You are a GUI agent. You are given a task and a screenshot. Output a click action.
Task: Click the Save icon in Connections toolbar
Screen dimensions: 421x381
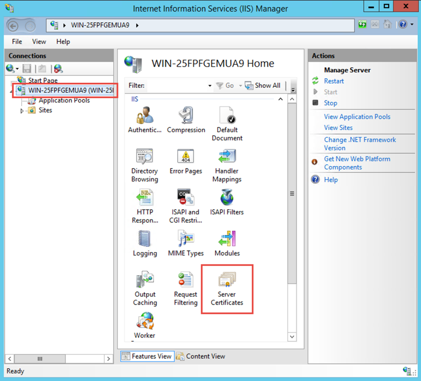coord(27,69)
